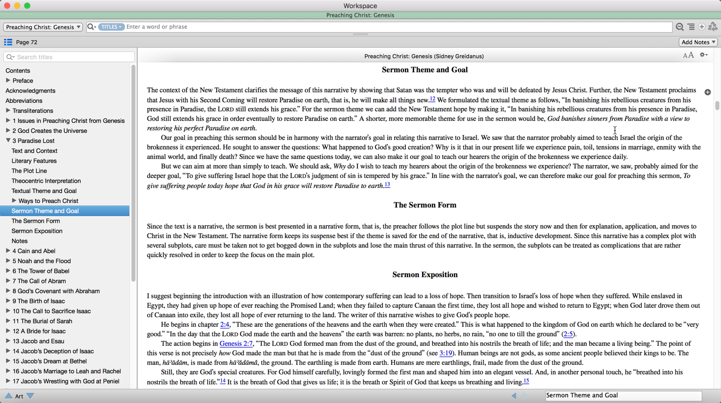Click the sidebar search titles magnifier icon

(x=10, y=57)
